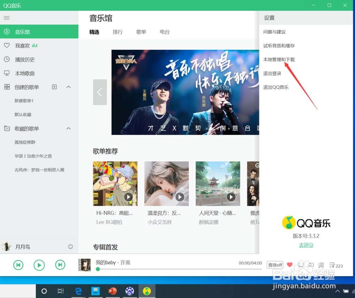
Task: Skip to next track
Action: [60, 265]
